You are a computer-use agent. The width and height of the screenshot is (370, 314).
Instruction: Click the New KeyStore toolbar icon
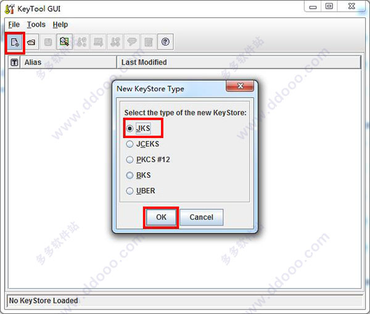coord(15,43)
